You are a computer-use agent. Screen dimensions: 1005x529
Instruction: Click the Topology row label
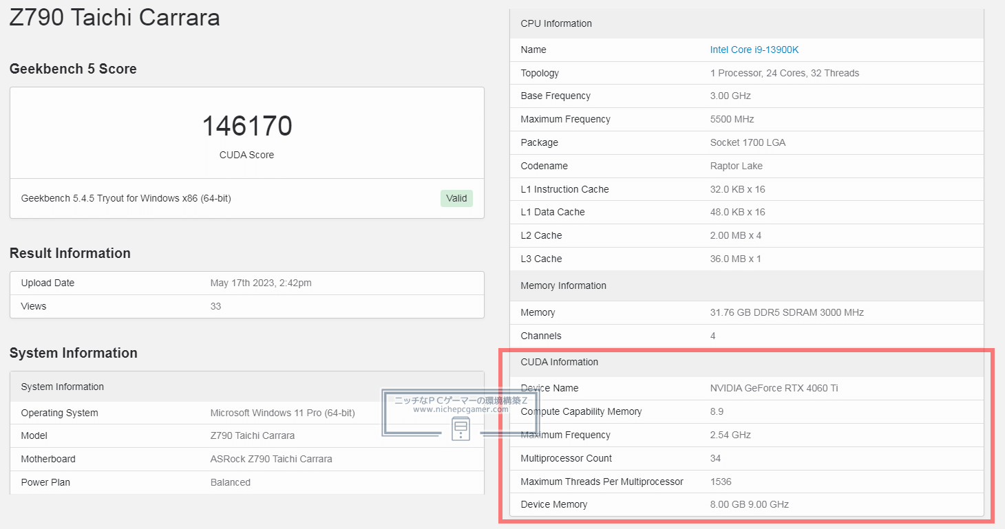coord(540,73)
